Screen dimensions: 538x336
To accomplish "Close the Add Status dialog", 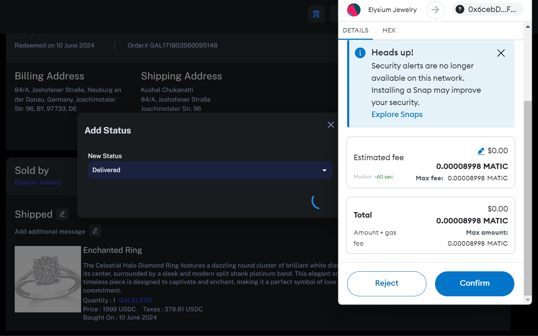I will tap(331, 125).
